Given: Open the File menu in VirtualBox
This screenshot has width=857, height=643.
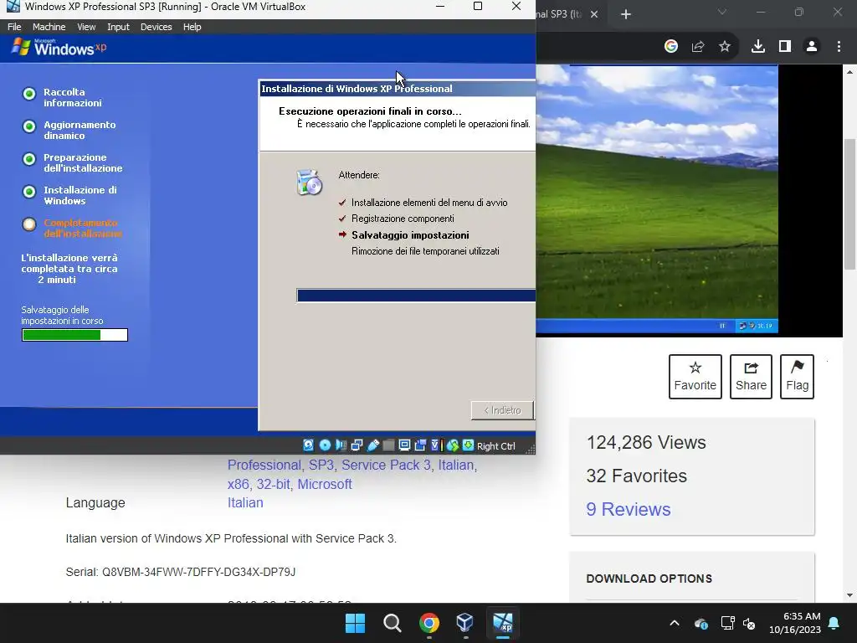Looking at the screenshot, I should pyautogui.click(x=14, y=27).
